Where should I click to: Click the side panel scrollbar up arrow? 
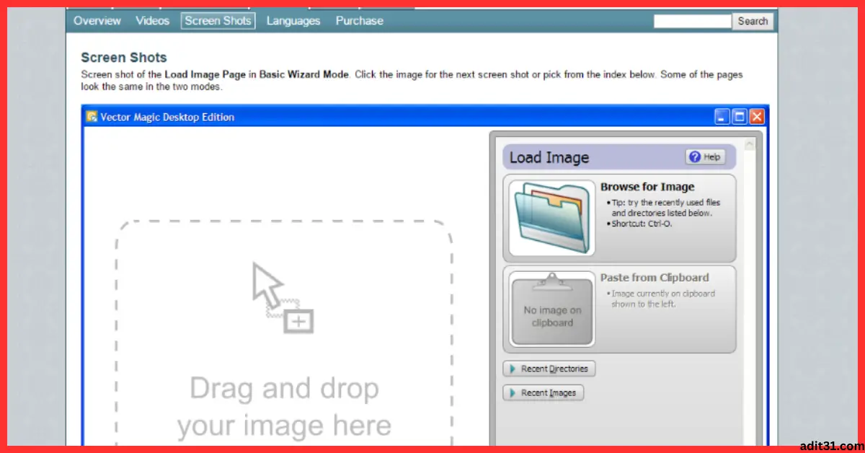click(750, 146)
